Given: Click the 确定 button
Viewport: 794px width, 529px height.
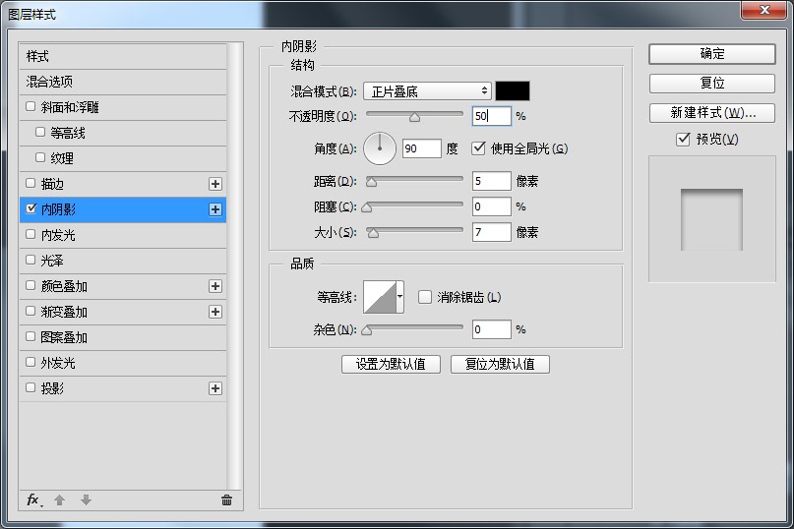Looking at the screenshot, I should pos(712,54).
